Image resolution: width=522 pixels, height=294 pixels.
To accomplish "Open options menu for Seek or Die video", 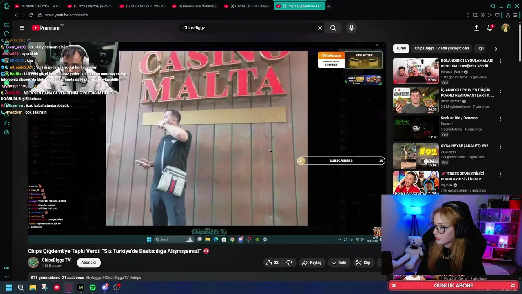I will coord(500,119).
